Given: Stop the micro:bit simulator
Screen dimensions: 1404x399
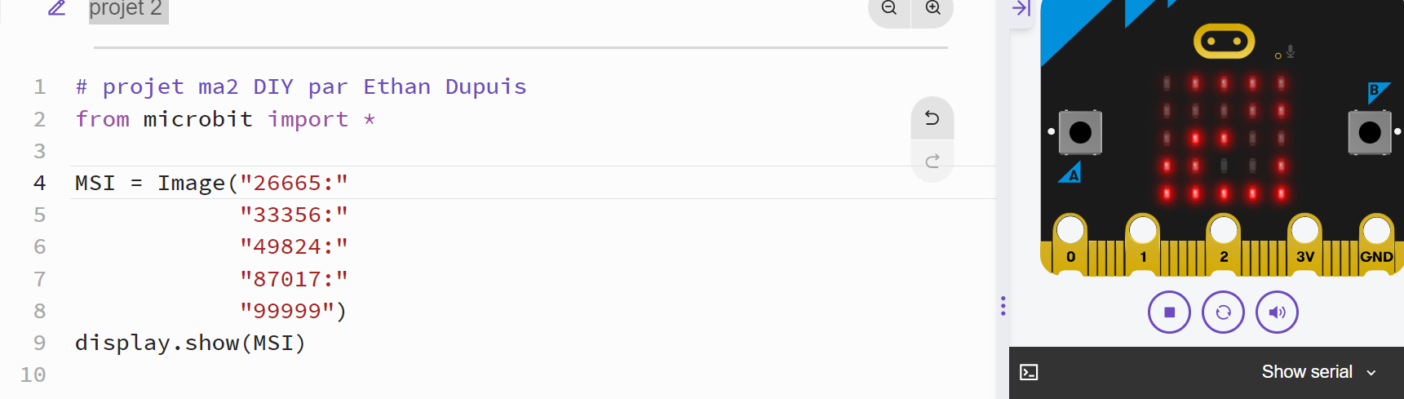Looking at the screenshot, I should tap(1169, 313).
